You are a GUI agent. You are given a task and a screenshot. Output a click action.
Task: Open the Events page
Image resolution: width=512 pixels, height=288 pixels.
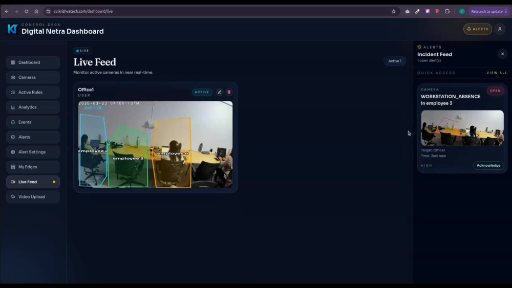[33, 122]
